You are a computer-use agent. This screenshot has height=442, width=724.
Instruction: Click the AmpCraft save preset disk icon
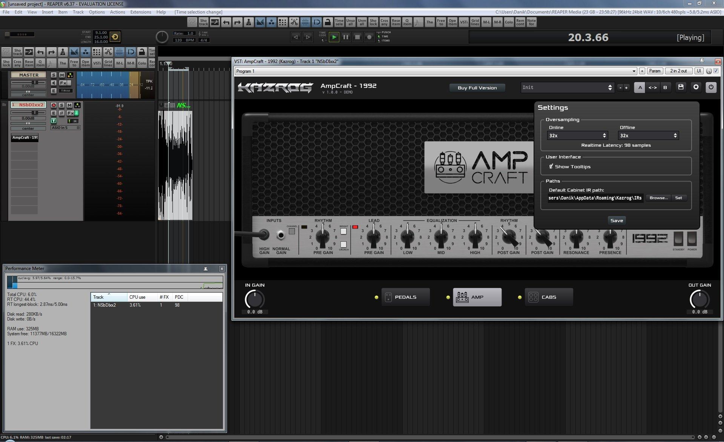[x=681, y=87]
